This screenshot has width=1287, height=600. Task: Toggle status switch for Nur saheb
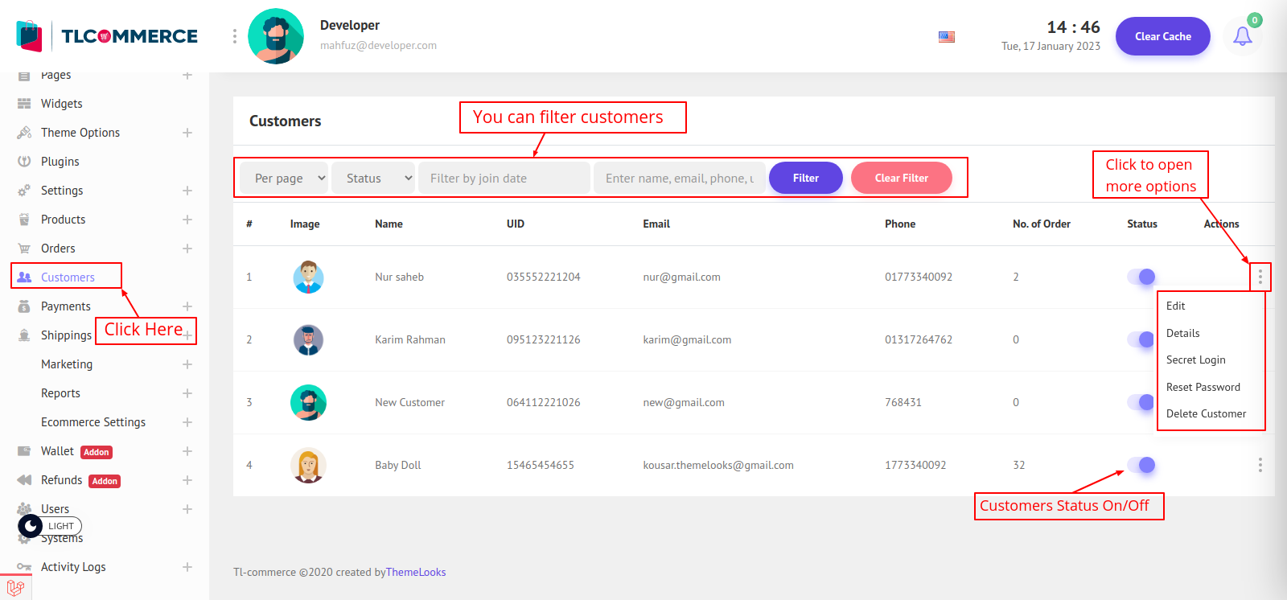click(x=1141, y=277)
